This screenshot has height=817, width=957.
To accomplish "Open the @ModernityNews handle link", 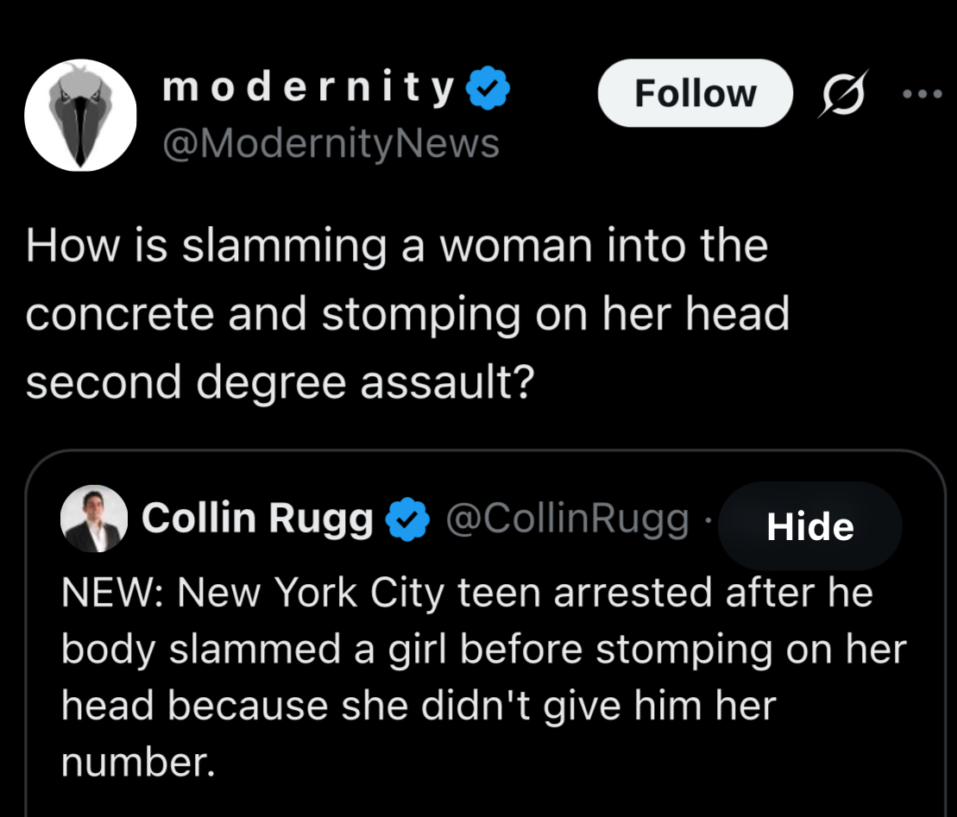I will pyautogui.click(x=331, y=142).
